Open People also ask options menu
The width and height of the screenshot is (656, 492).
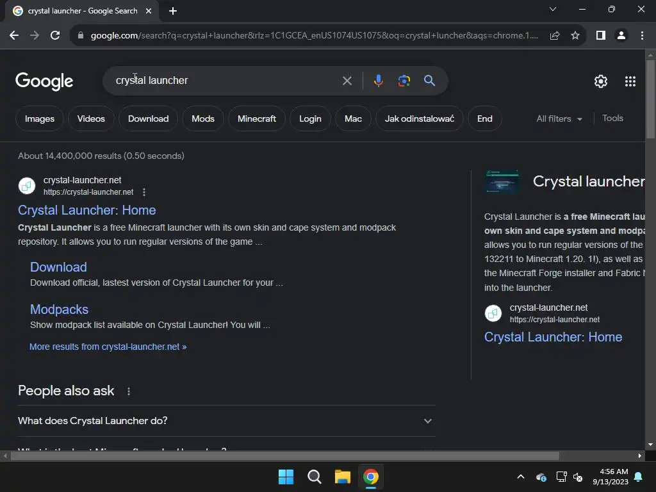[128, 391]
